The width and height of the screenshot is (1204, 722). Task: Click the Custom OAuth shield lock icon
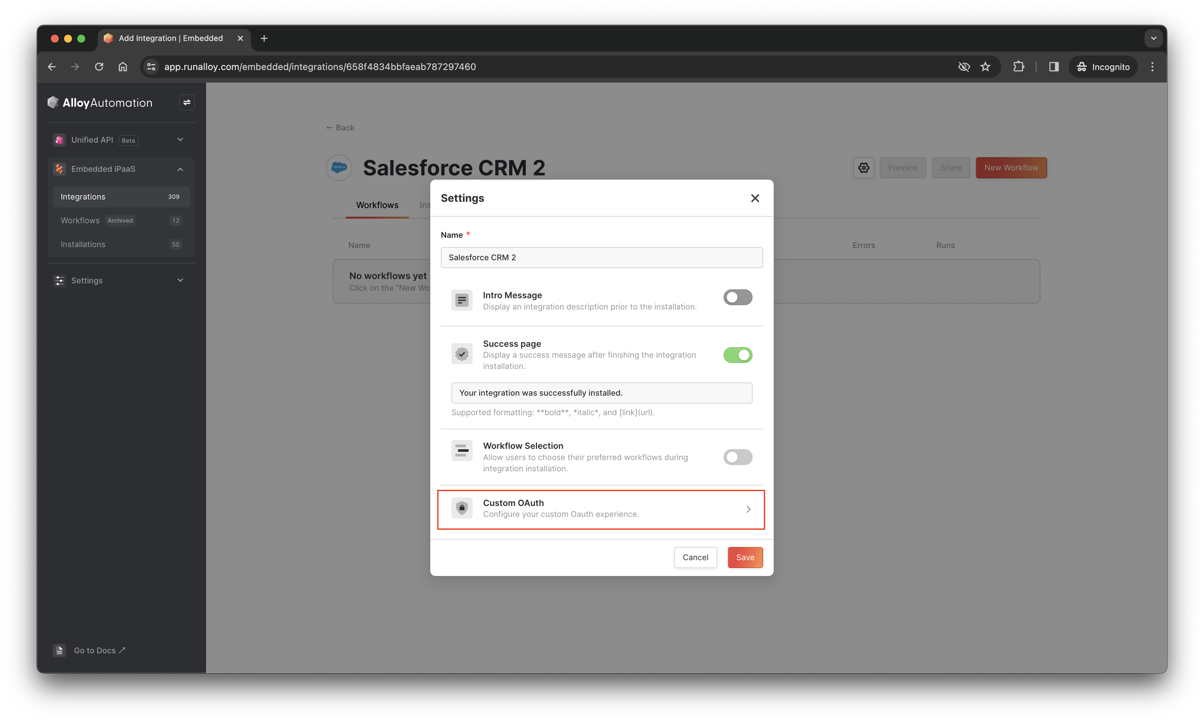point(462,508)
